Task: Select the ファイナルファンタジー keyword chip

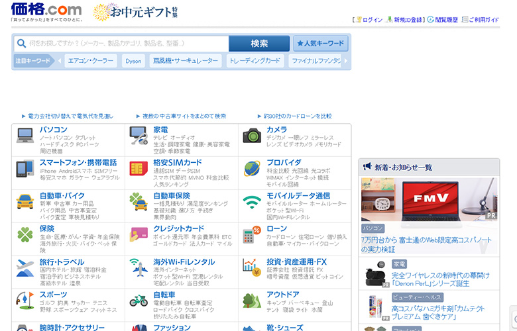Action: (x=316, y=61)
